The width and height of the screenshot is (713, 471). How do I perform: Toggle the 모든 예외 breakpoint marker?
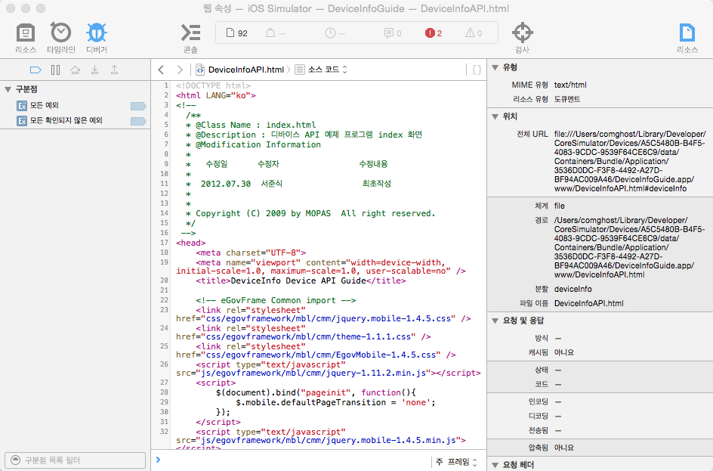[x=137, y=106]
